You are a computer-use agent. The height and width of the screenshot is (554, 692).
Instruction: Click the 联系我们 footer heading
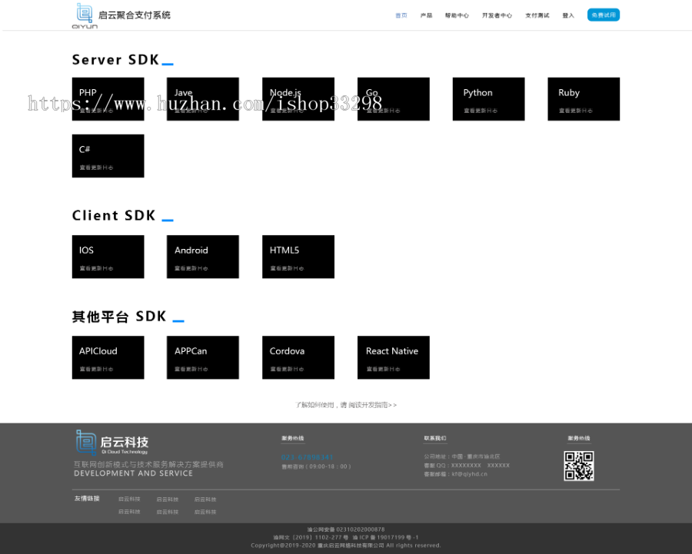435,438
